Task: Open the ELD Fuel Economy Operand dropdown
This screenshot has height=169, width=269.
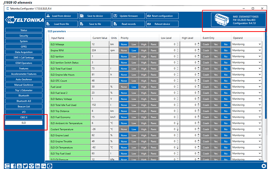Action: 246,117
